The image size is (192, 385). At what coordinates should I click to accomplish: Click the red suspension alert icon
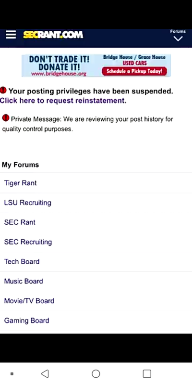[x=3, y=90]
